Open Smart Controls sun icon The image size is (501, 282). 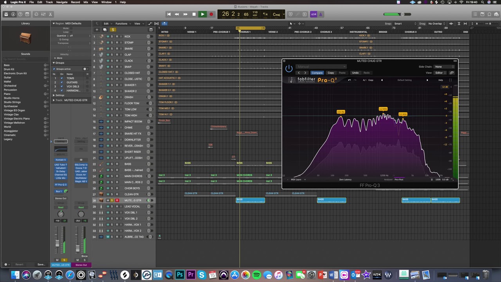point(36,14)
